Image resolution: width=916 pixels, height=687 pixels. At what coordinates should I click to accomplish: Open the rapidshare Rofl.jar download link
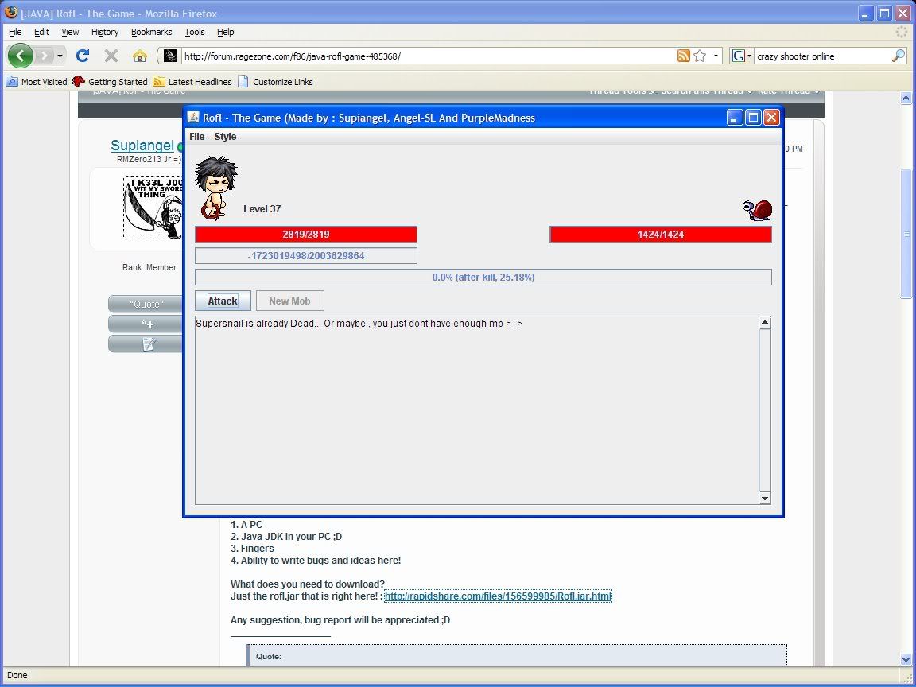[498, 596]
